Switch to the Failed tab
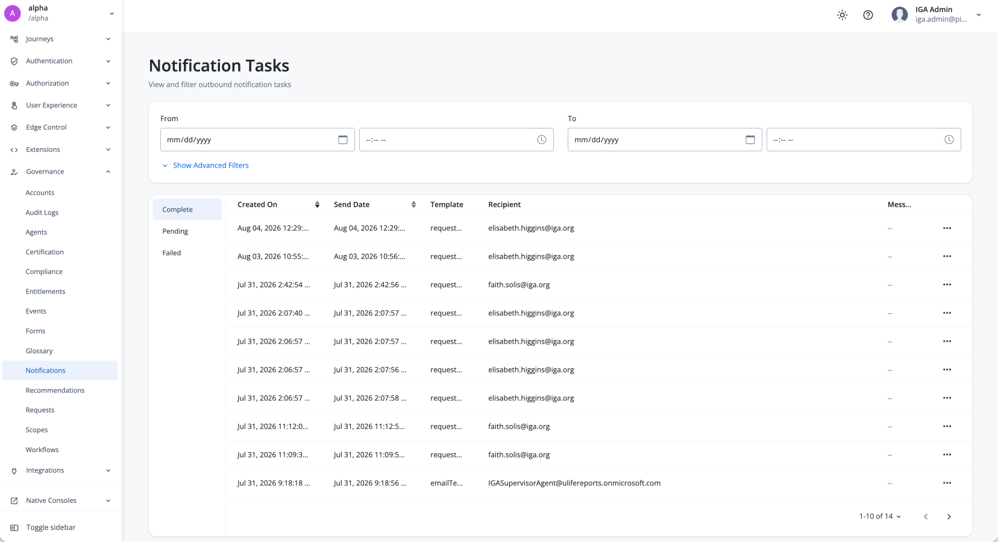Image resolution: width=998 pixels, height=542 pixels. (x=187, y=253)
